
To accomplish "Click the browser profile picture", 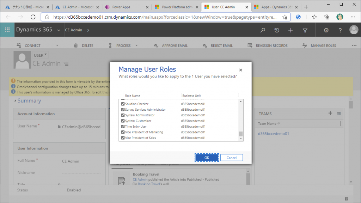I will (x=339, y=17).
